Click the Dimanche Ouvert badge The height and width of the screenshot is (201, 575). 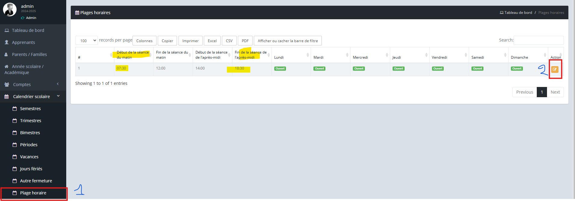tap(517, 69)
